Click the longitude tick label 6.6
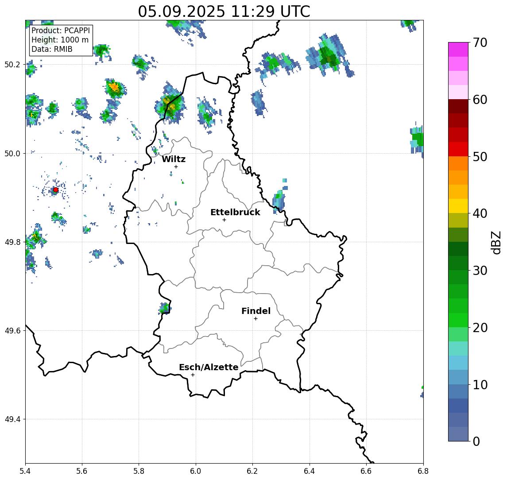This screenshot has width=507, height=480. coord(366,471)
